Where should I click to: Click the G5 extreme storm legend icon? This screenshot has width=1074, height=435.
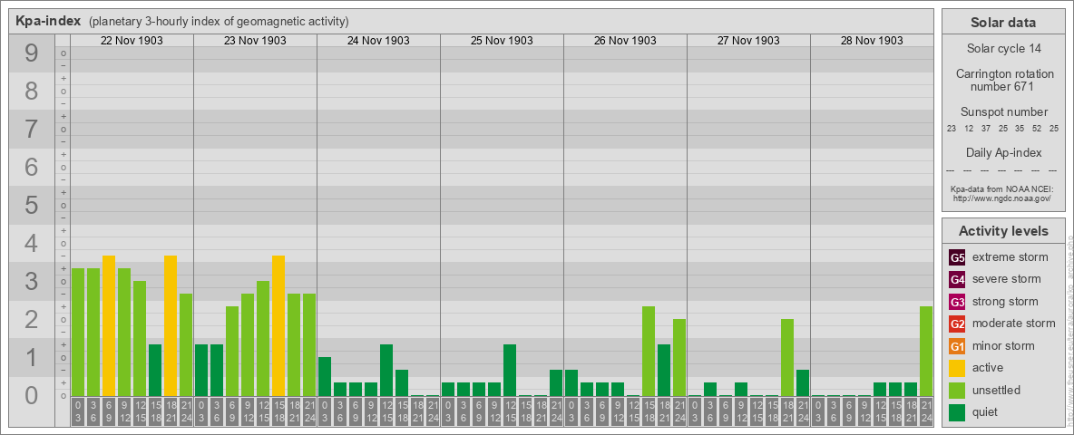pyautogui.click(x=957, y=257)
